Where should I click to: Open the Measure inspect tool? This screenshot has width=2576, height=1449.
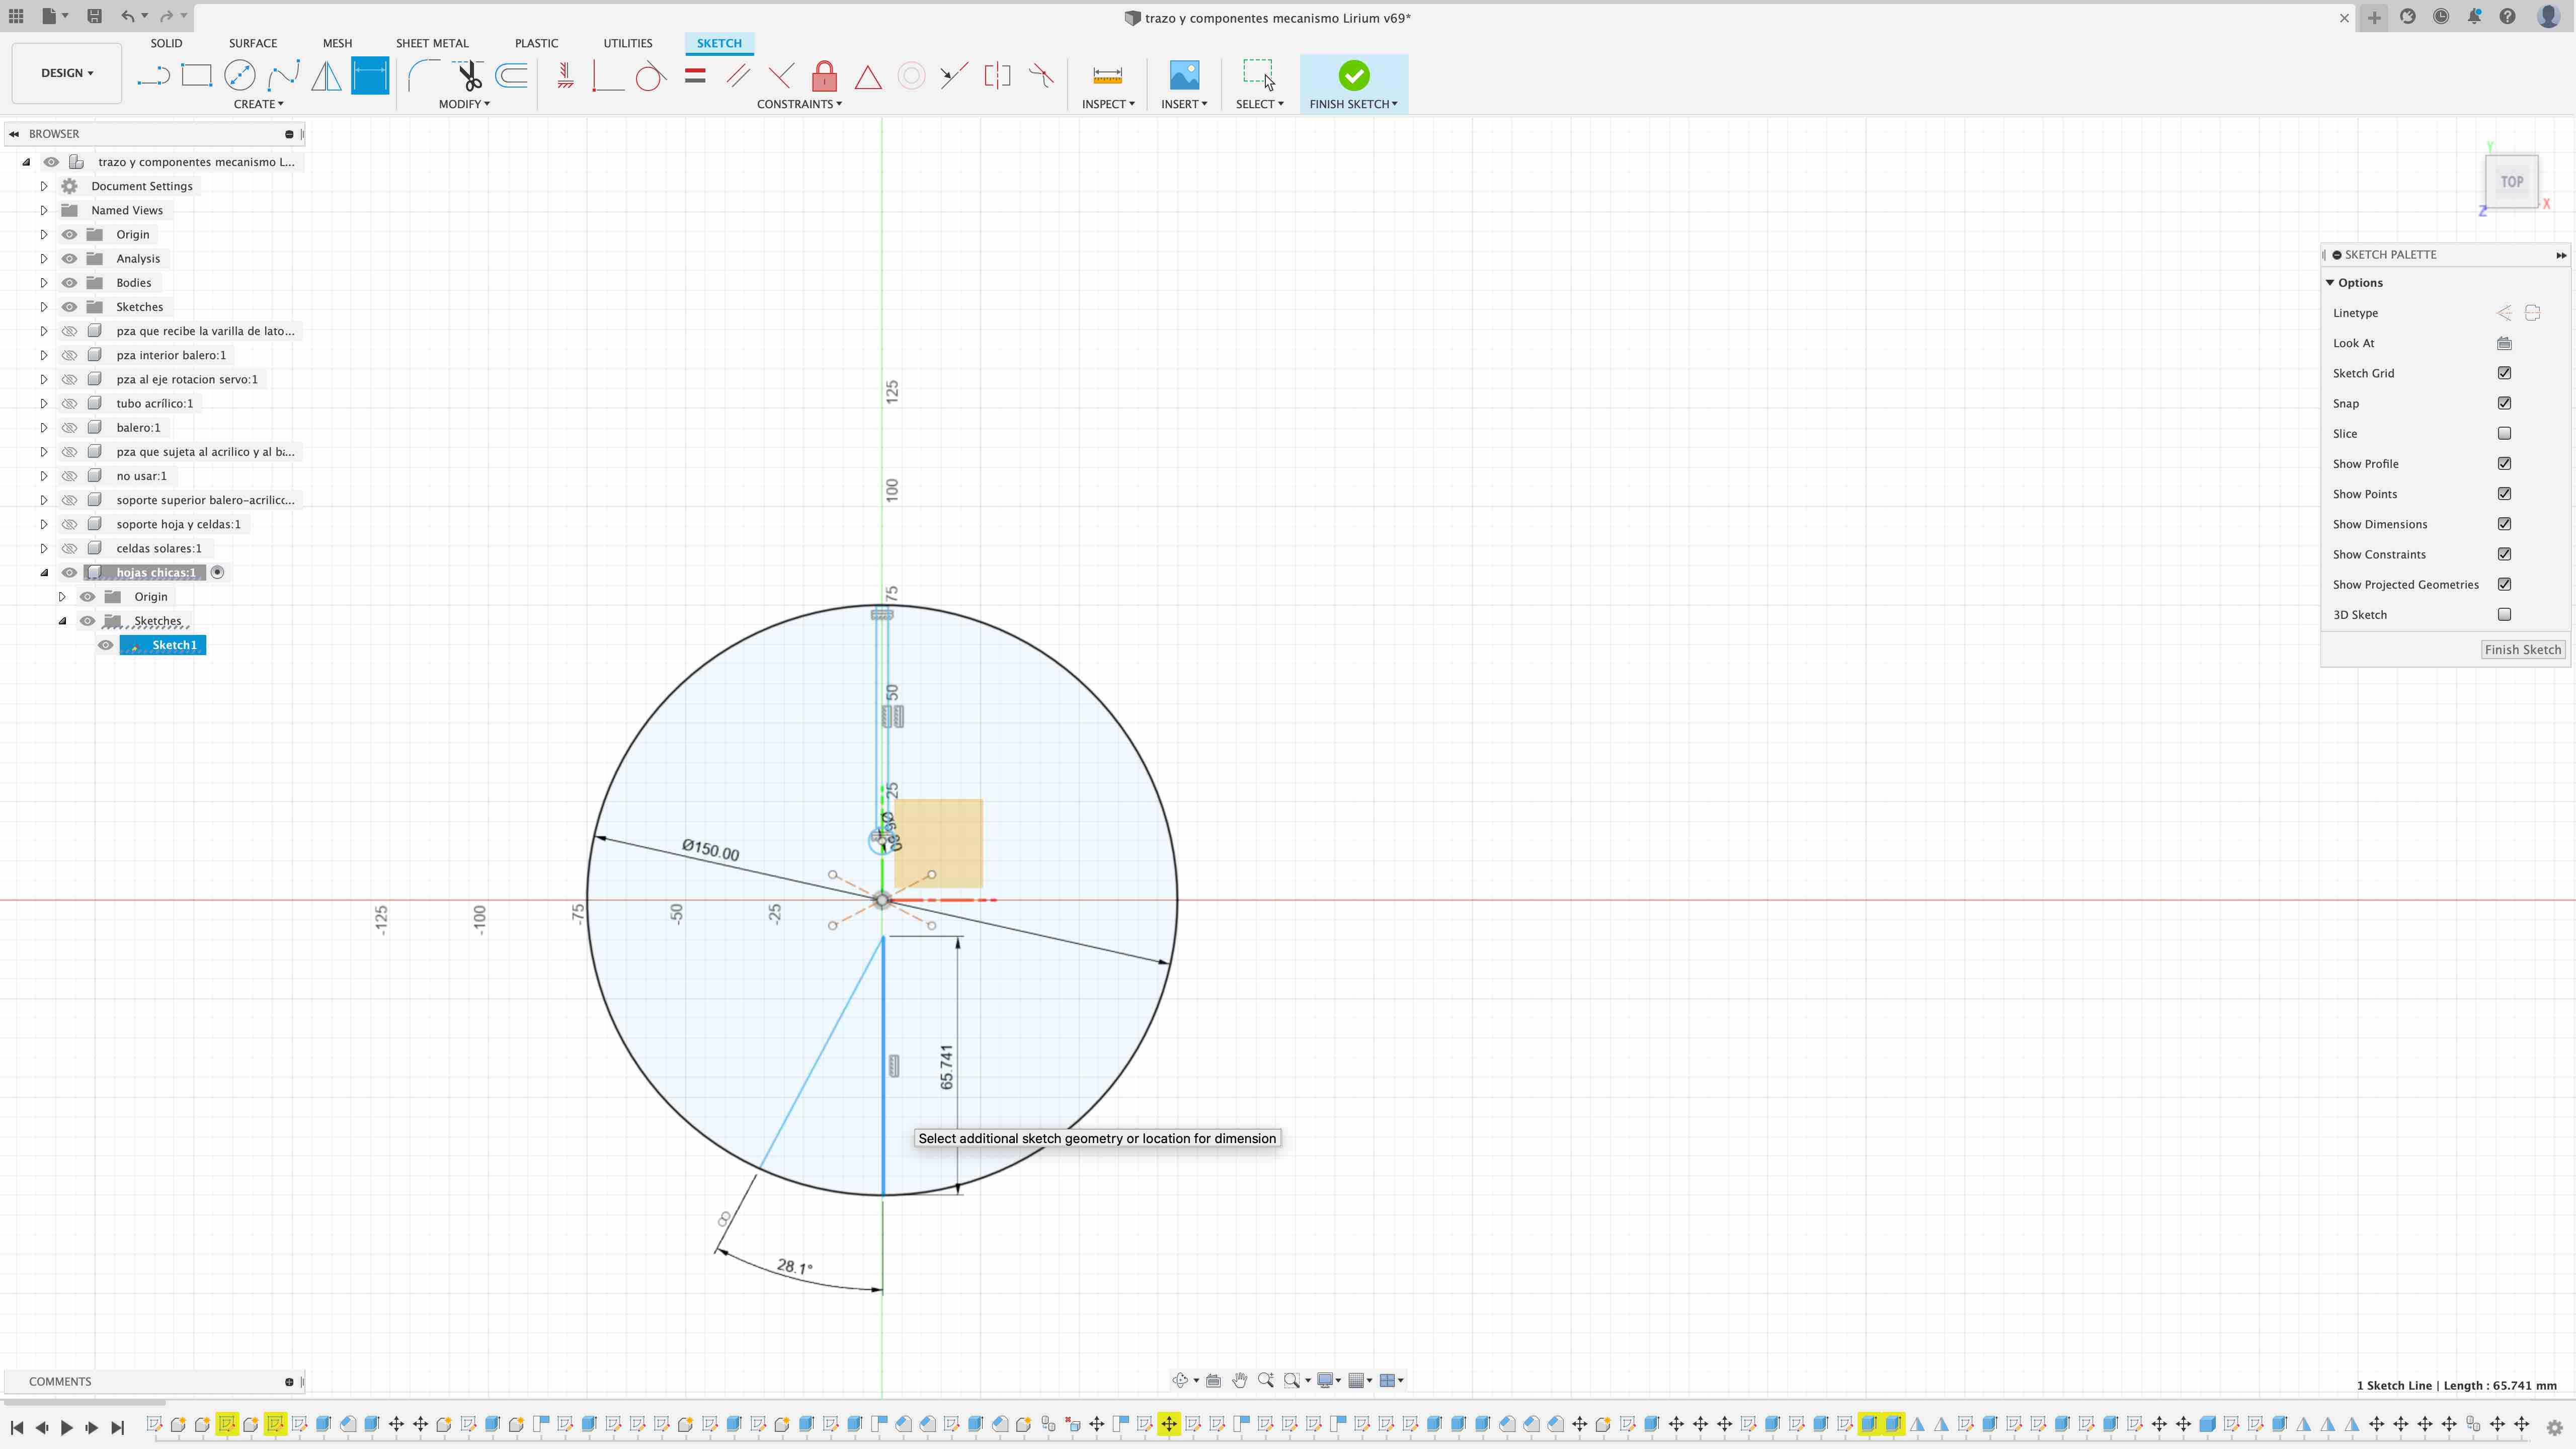[x=1107, y=76]
